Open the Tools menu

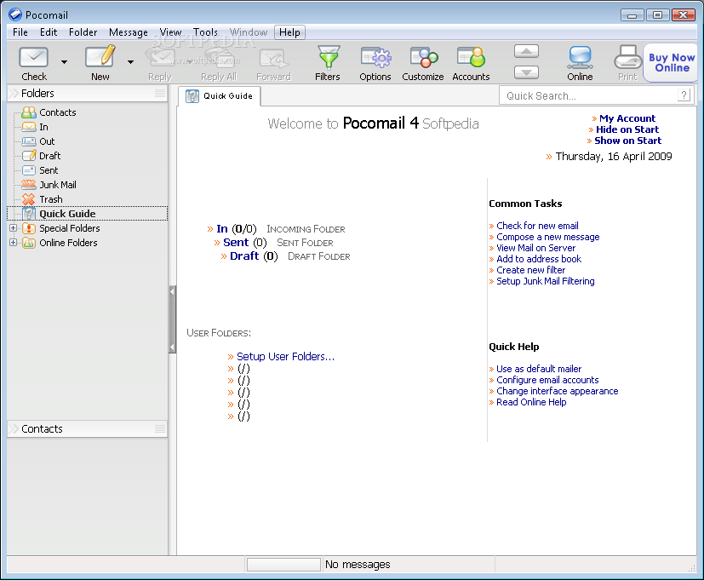(x=205, y=32)
